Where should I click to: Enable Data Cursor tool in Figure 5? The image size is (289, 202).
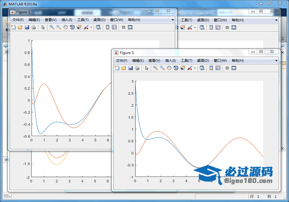(182, 68)
